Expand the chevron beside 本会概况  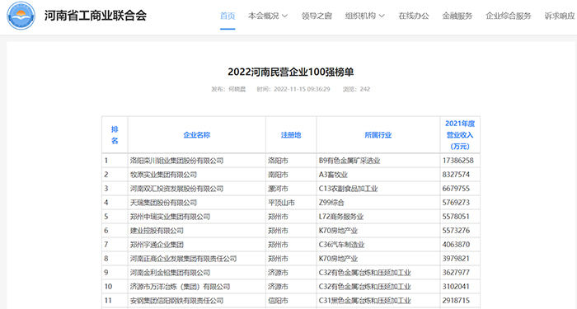click(285, 16)
